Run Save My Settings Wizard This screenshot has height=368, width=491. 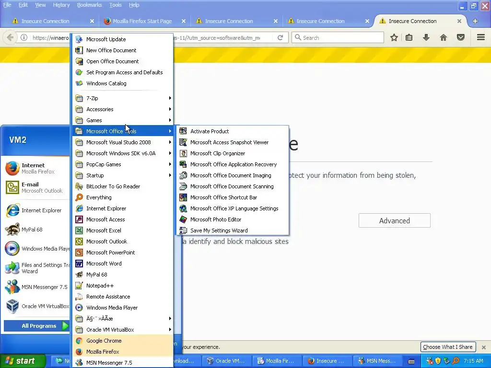(x=233, y=230)
